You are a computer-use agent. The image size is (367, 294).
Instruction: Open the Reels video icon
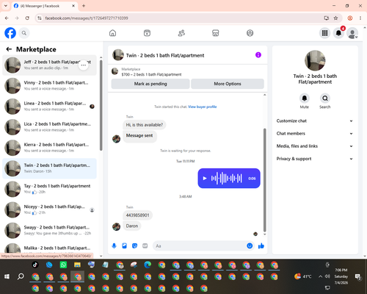coord(147,33)
